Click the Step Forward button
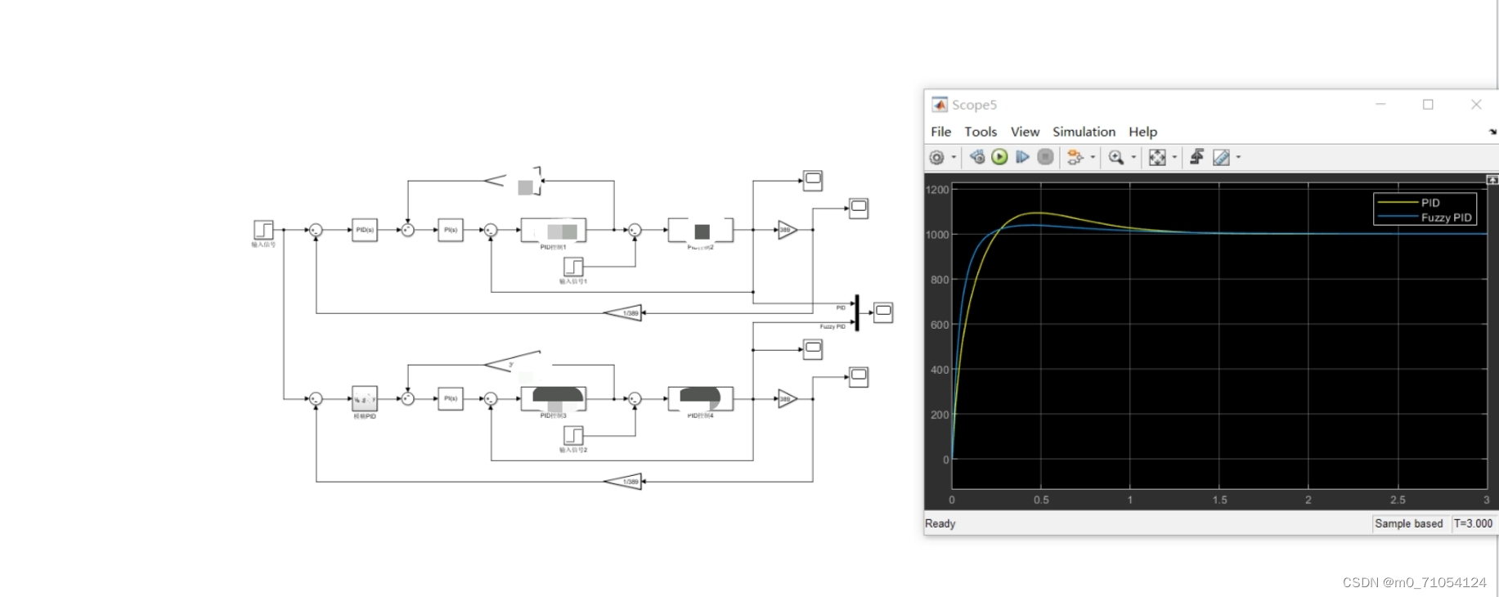This screenshot has width=1499, height=597. tap(1022, 157)
